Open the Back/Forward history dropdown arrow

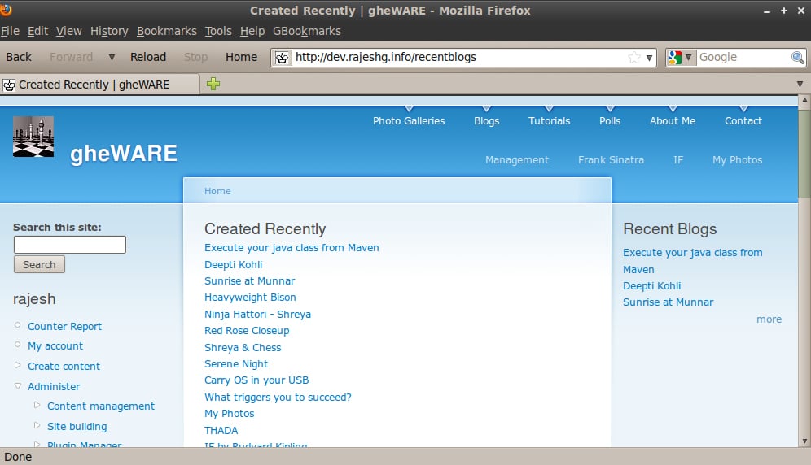tap(112, 58)
